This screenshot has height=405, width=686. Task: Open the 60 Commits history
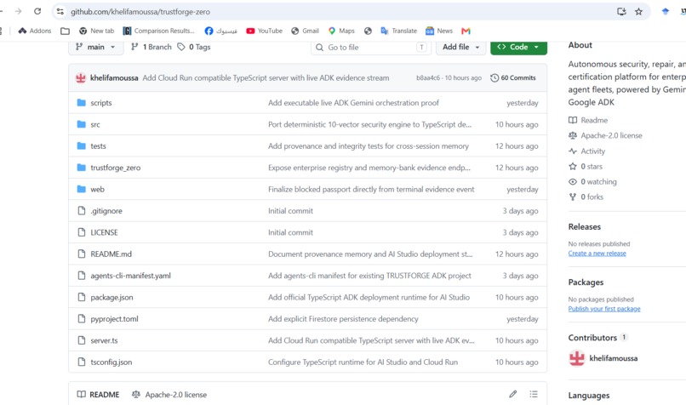[513, 77]
